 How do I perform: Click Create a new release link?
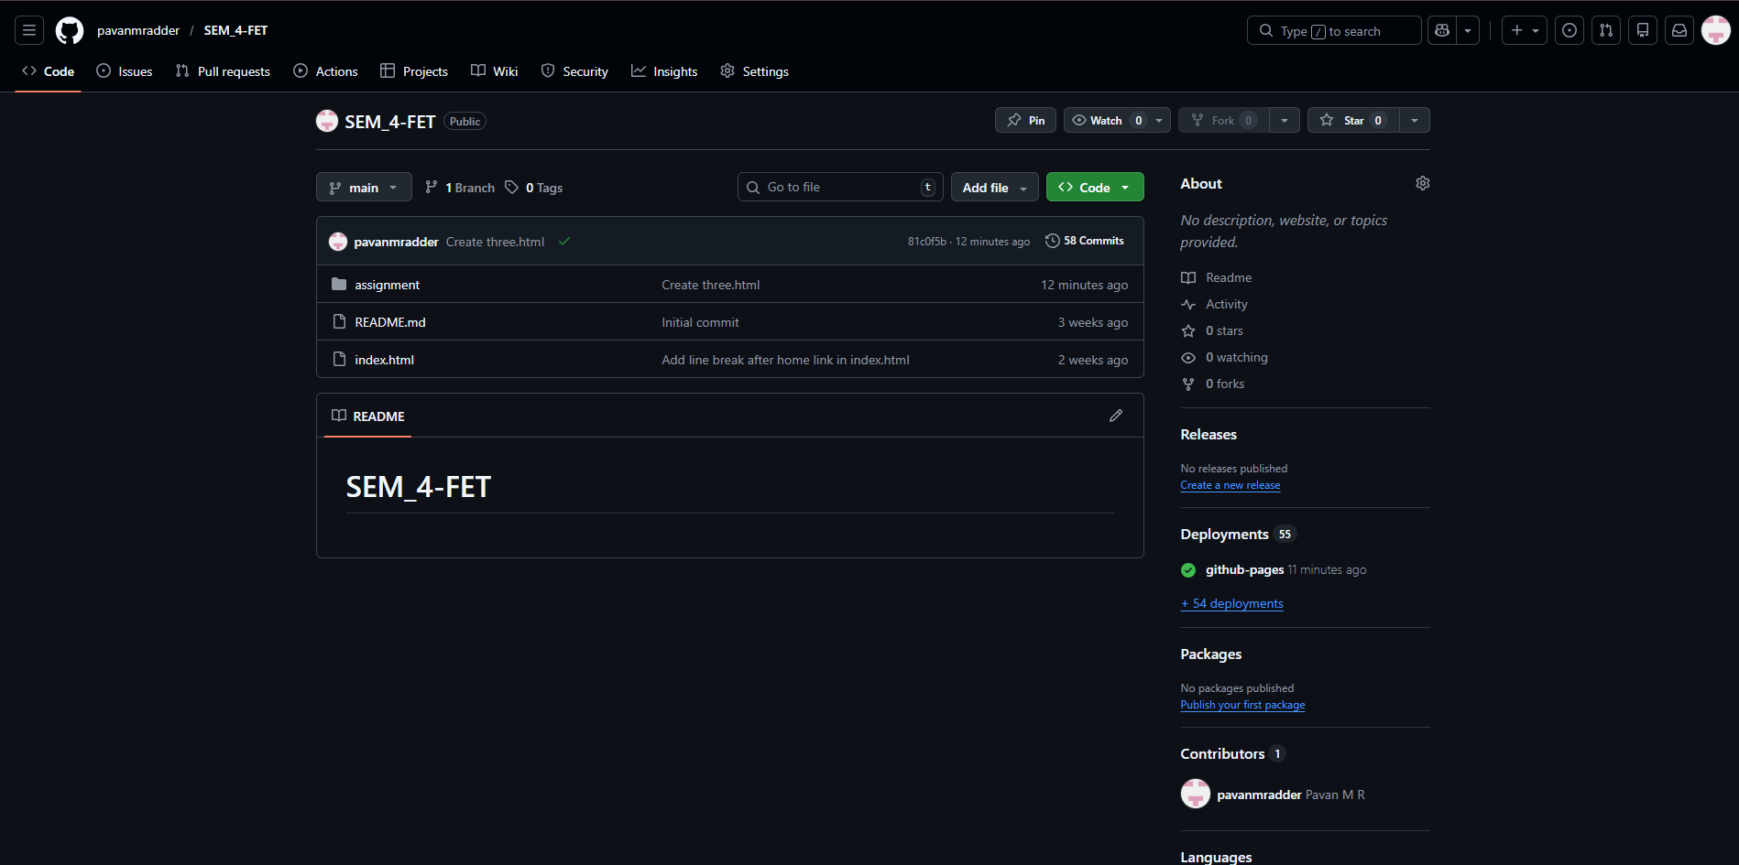coord(1230,485)
